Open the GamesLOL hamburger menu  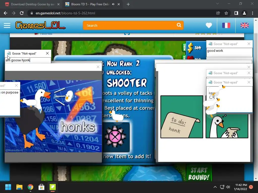click(x=7, y=25)
